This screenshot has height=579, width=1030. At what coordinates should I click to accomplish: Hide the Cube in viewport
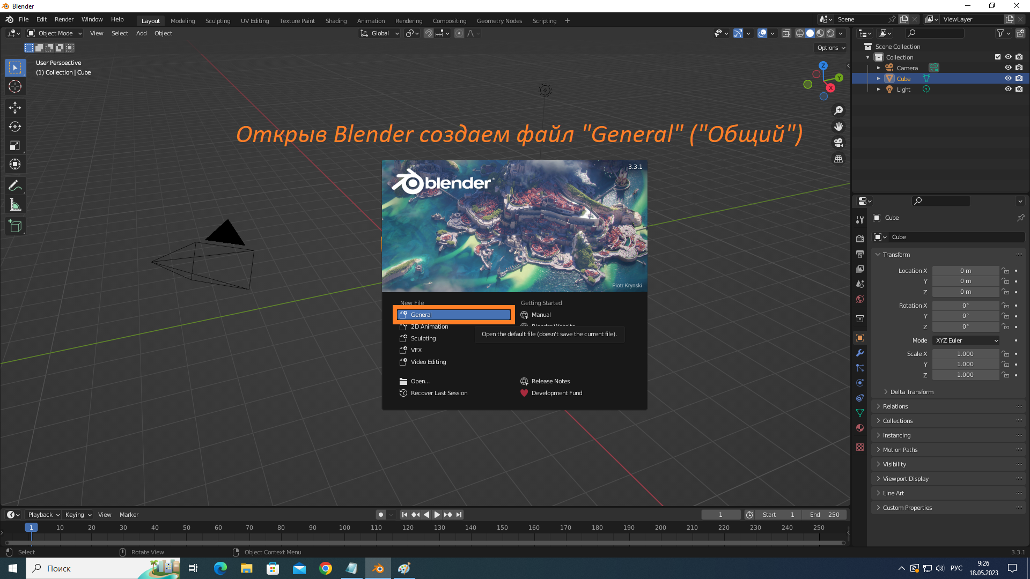click(x=1008, y=78)
